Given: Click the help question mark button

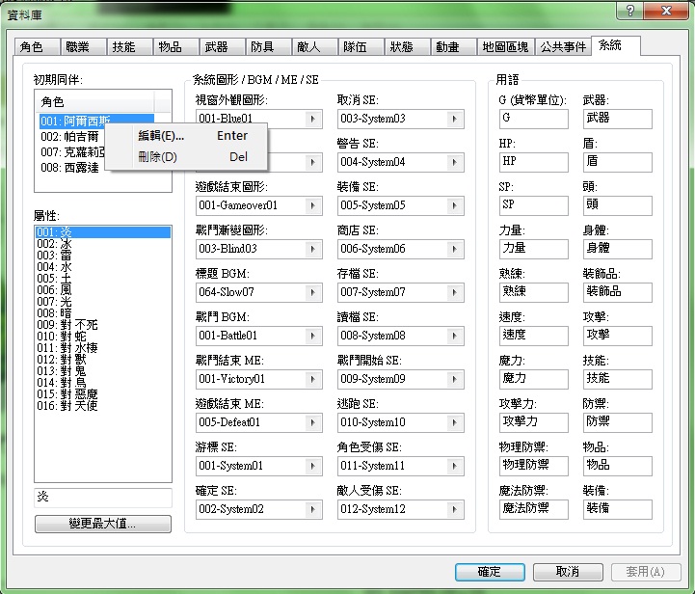Looking at the screenshot, I should pyautogui.click(x=629, y=11).
